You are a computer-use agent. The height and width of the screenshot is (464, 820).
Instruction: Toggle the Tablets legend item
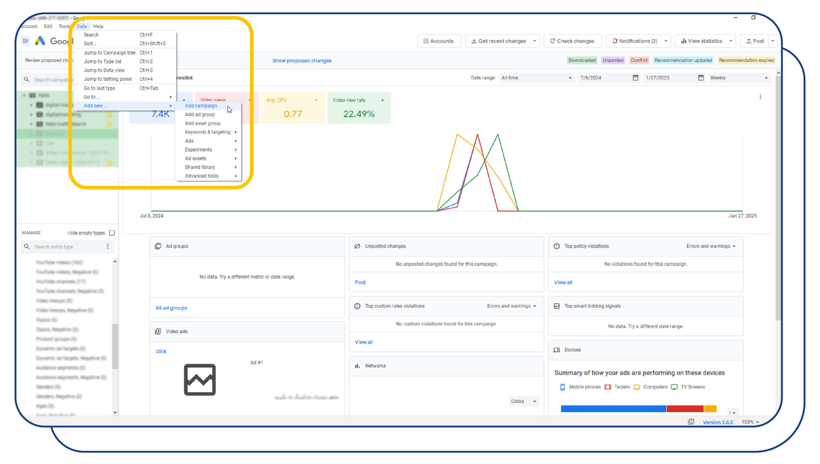click(x=617, y=387)
